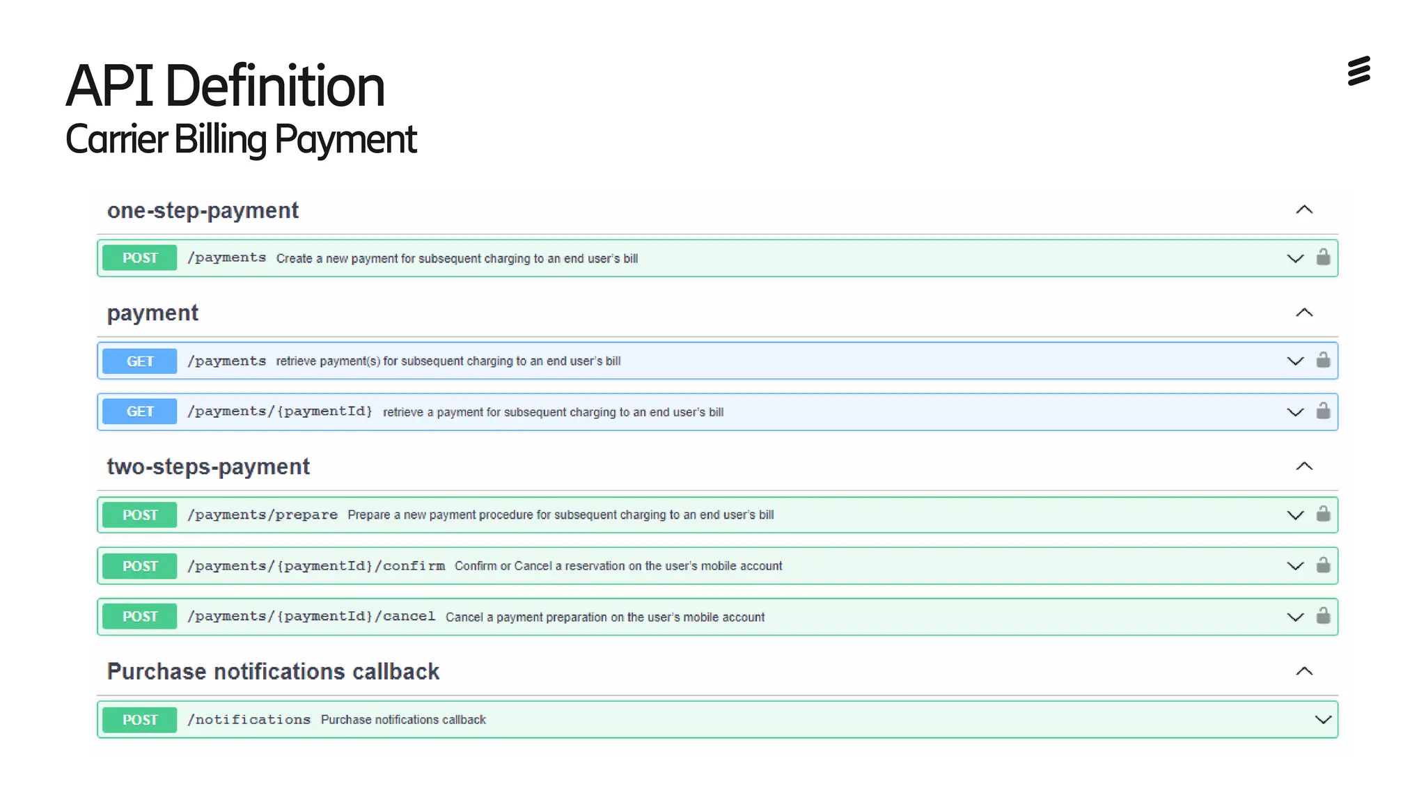The height and width of the screenshot is (802, 1426).
Task: Click lock icon on /payments/{paymentId}/confirm row
Action: point(1323,565)
